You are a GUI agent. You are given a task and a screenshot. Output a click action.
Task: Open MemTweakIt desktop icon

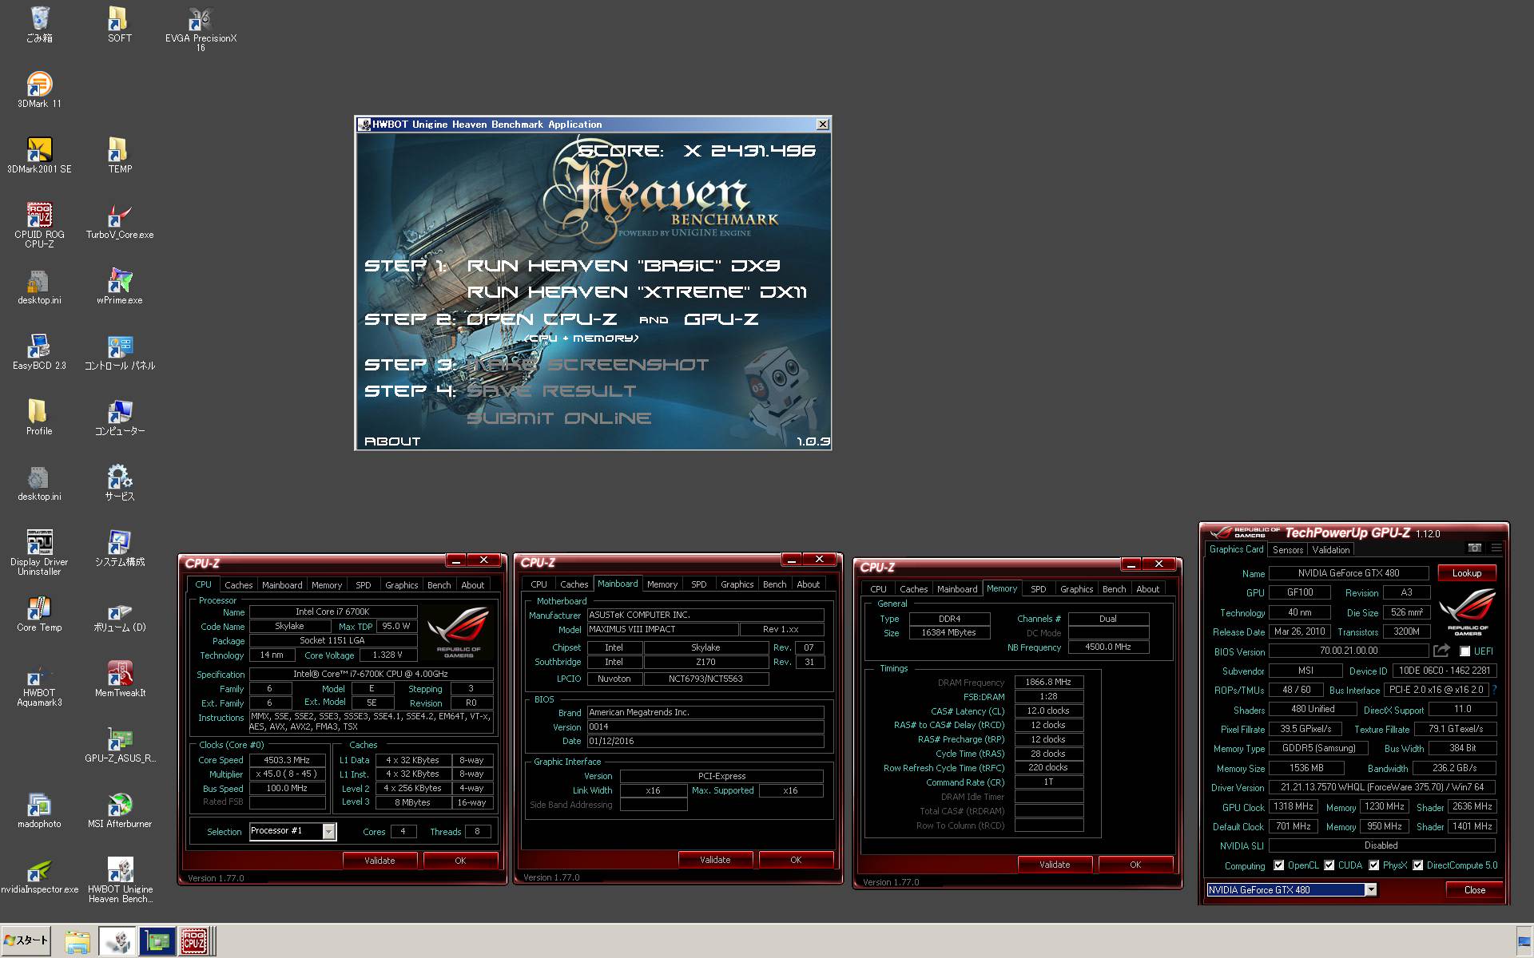pyautogui.click(x=119, y=679)
